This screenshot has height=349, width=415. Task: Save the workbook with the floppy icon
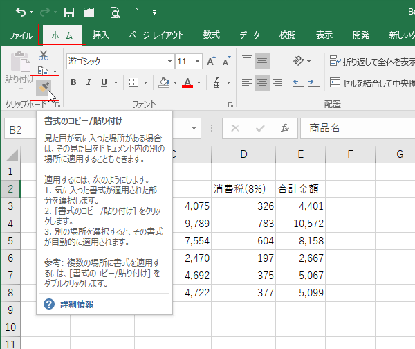[69, 12]
